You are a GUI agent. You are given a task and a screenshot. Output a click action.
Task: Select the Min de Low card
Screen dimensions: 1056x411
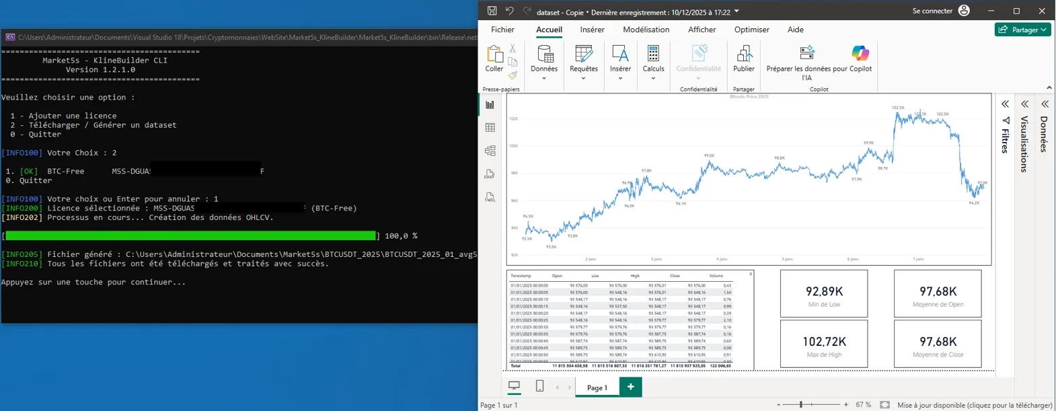click(x=824, y=294)
